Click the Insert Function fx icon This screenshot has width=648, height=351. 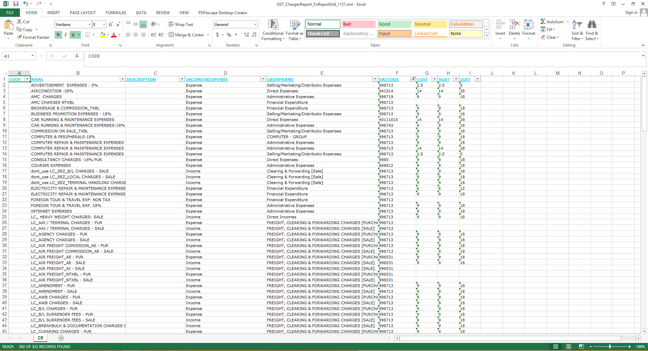pyautogui.click(x=77, y=56)
